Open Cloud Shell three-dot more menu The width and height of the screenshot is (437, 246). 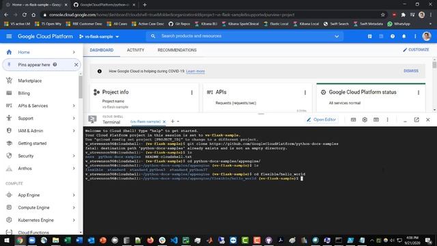tap(387, 120)
